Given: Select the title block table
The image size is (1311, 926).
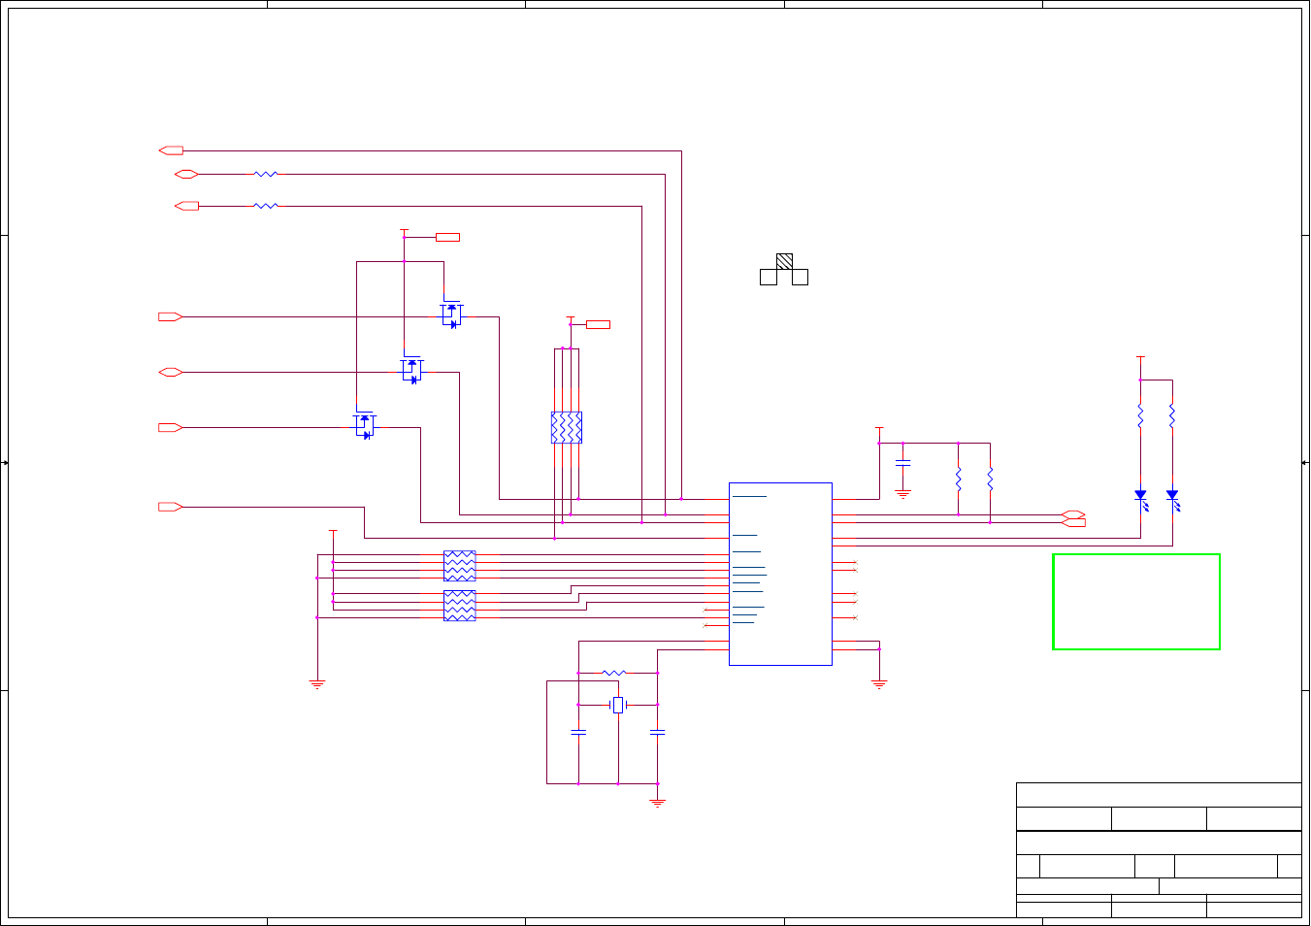Looking at the screenshot, I should point(1159,850).
